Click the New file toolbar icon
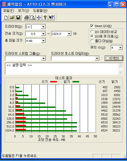Image resolution: width=127 pixels, height=161 pixels. coord(6,17)
